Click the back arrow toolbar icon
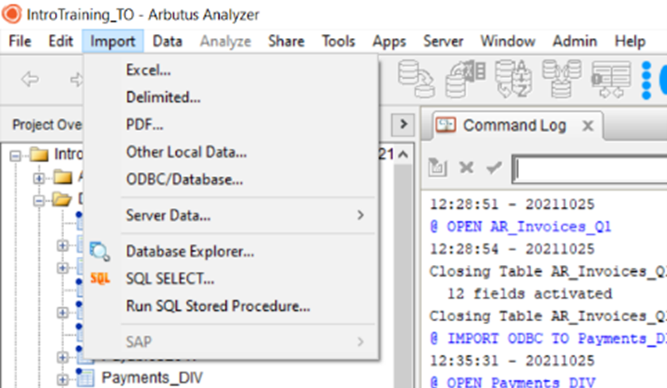 [30, 79]
